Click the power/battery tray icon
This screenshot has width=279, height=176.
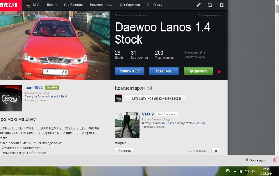(241, 171)
